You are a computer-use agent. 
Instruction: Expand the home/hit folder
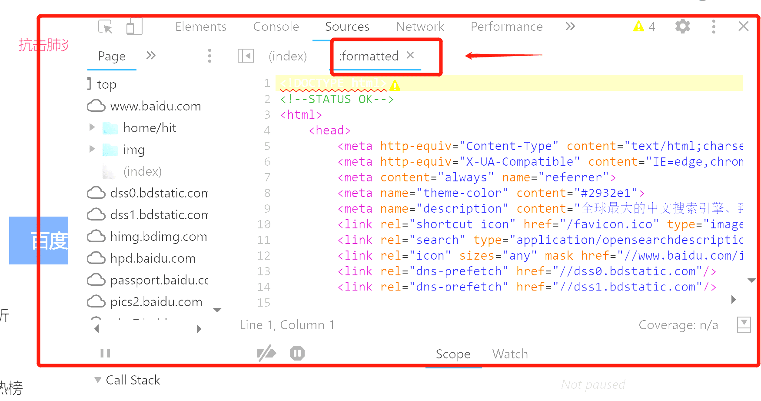[x=92, y=127]
